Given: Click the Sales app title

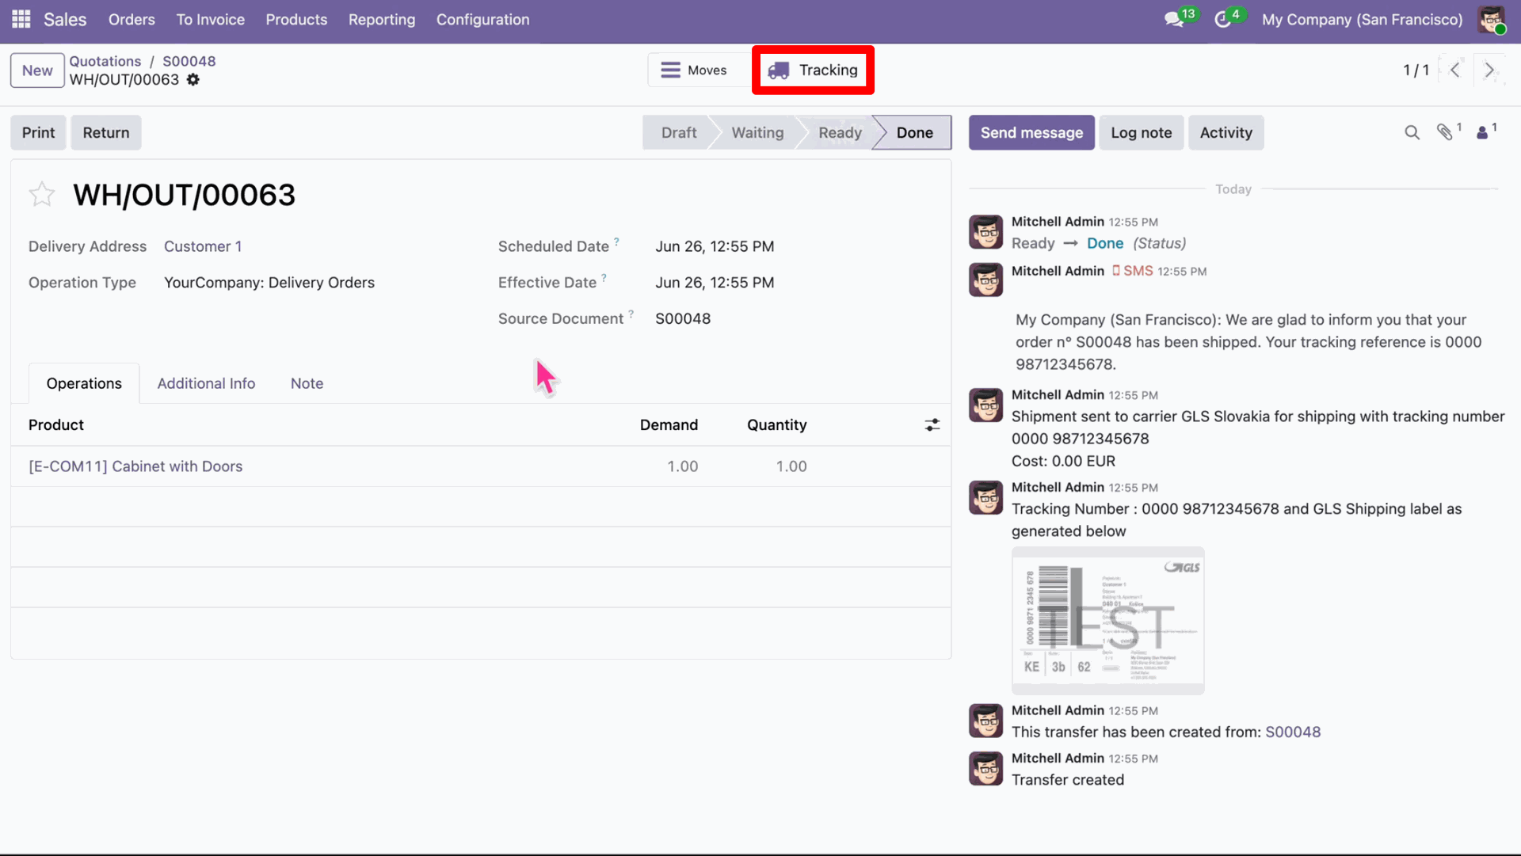Looking at the screenshot, I should [x=65, y=19].
